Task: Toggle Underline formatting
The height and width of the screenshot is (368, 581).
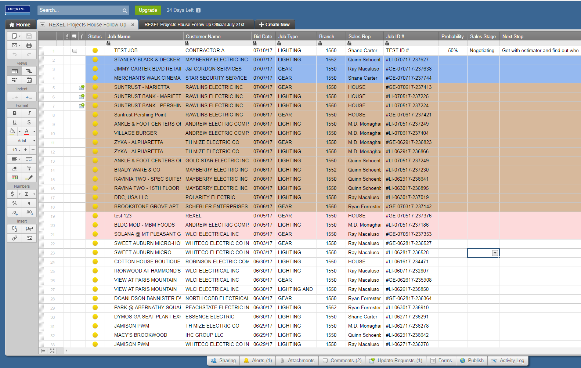Action: point(14,122)
